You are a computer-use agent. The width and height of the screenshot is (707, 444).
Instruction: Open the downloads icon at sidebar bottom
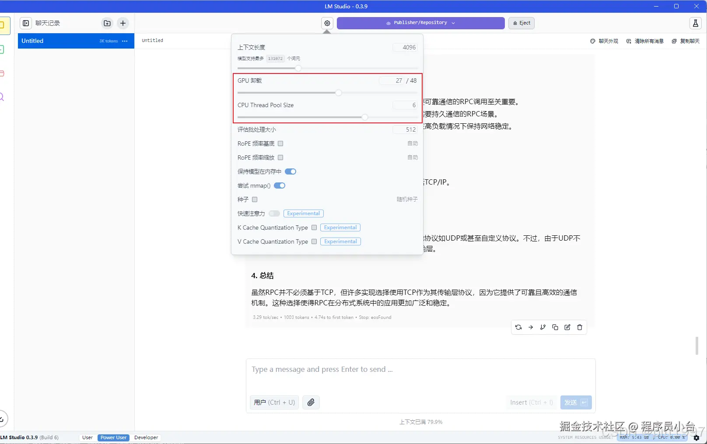(2, 419)
